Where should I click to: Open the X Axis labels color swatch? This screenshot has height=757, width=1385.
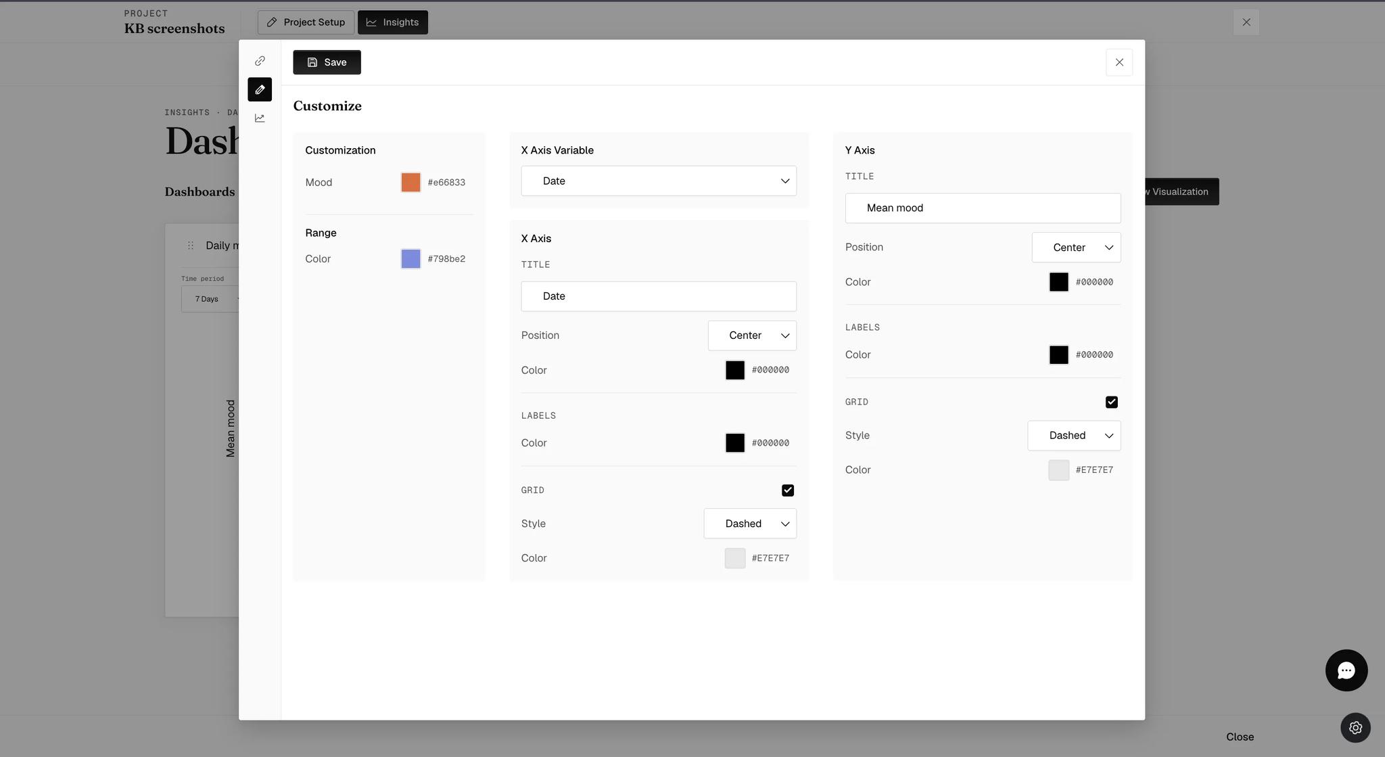tap(735, 443)
